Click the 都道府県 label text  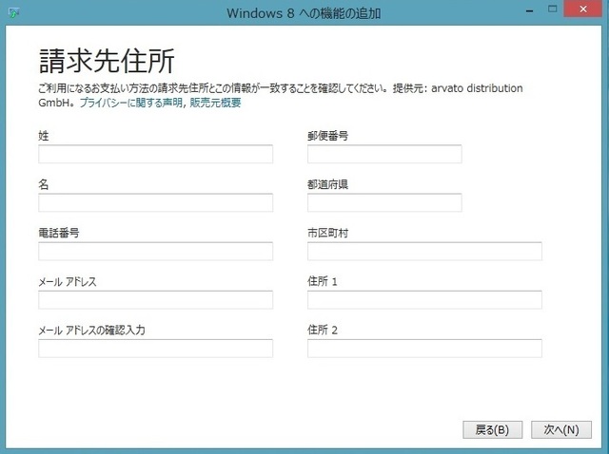[327, 184]
